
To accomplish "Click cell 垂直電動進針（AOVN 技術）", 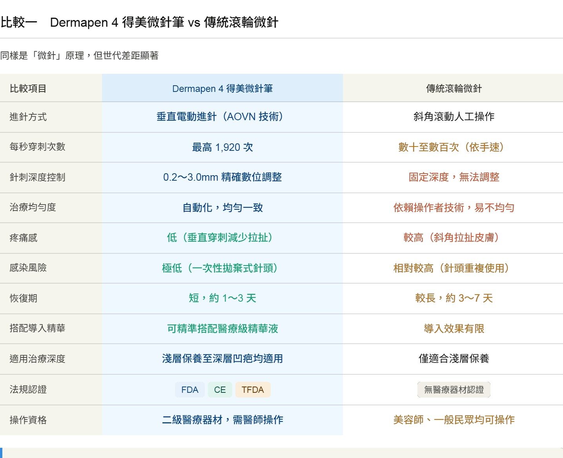I will tap(222, 117).
